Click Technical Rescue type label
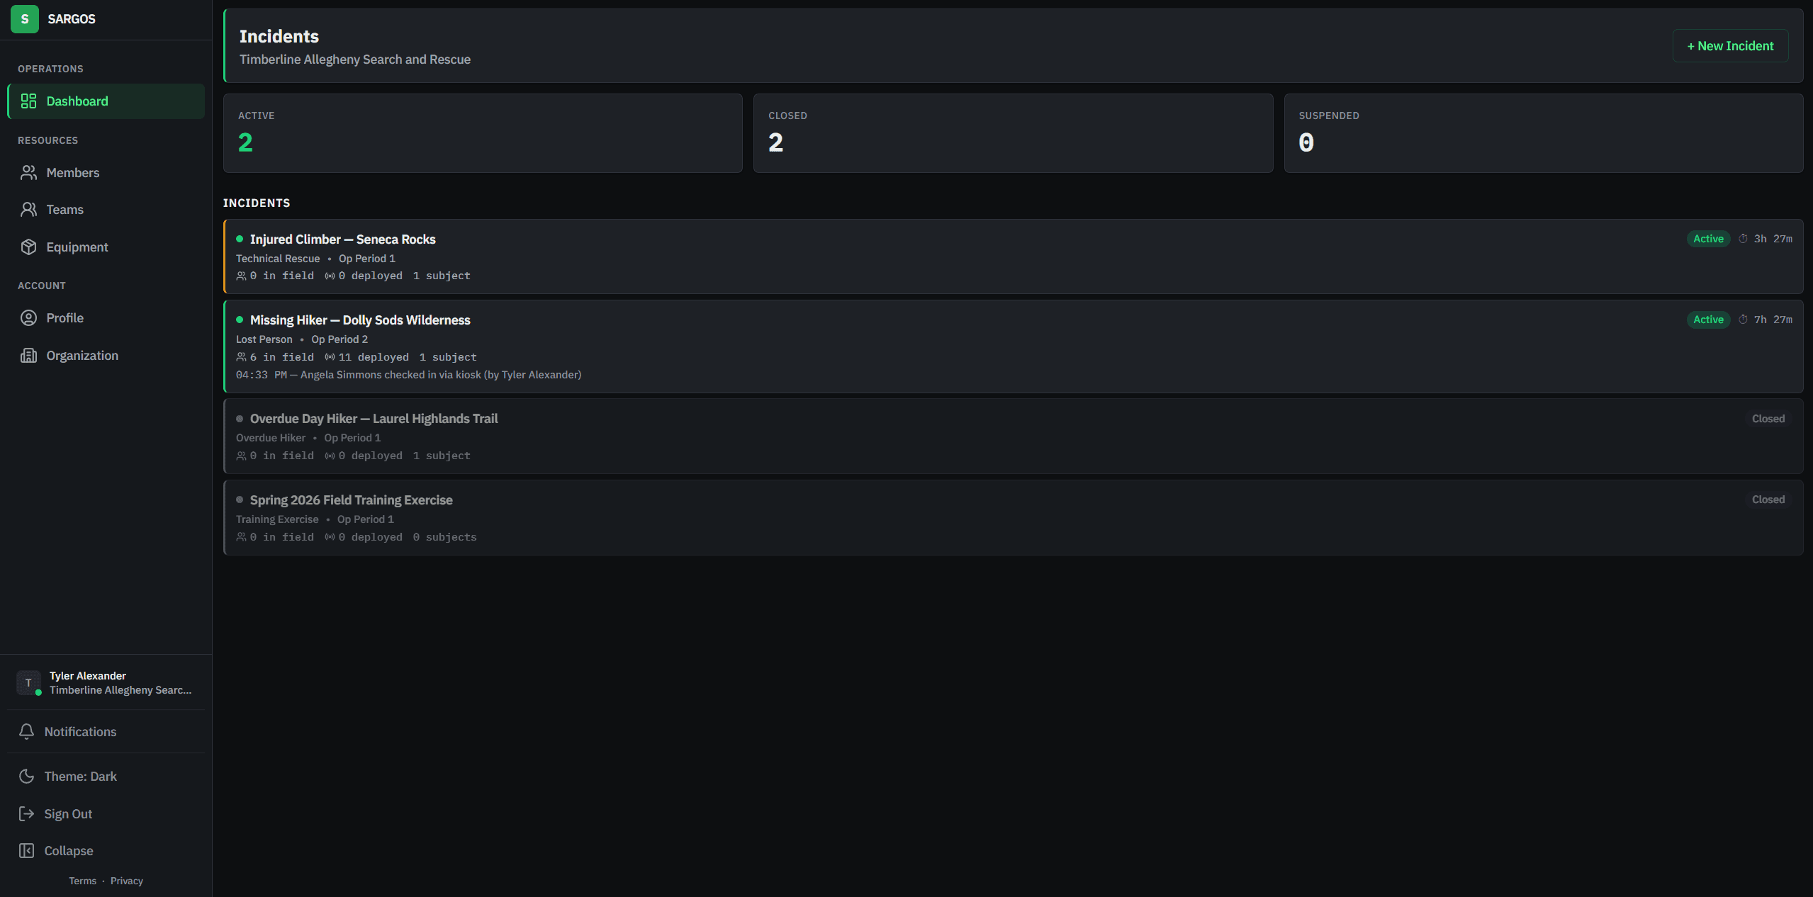The width and height of the screenshot is (1813, 897). [x=278, y=259]
